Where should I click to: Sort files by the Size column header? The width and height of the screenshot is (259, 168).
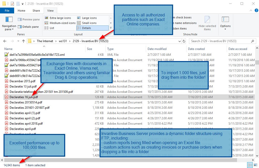coord(95,49)
